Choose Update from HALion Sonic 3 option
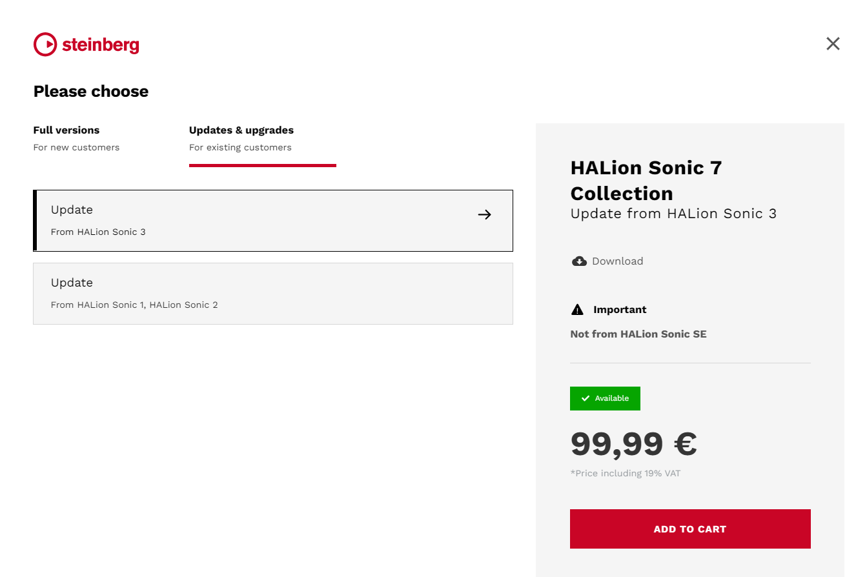The height and width of the screenshot is (577, 867). click(x=258, y=220)
